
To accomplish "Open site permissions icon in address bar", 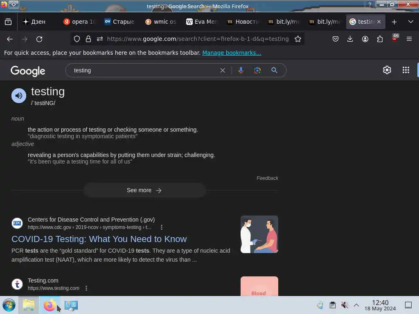I will pyautogui.click(x=100, y=39).
